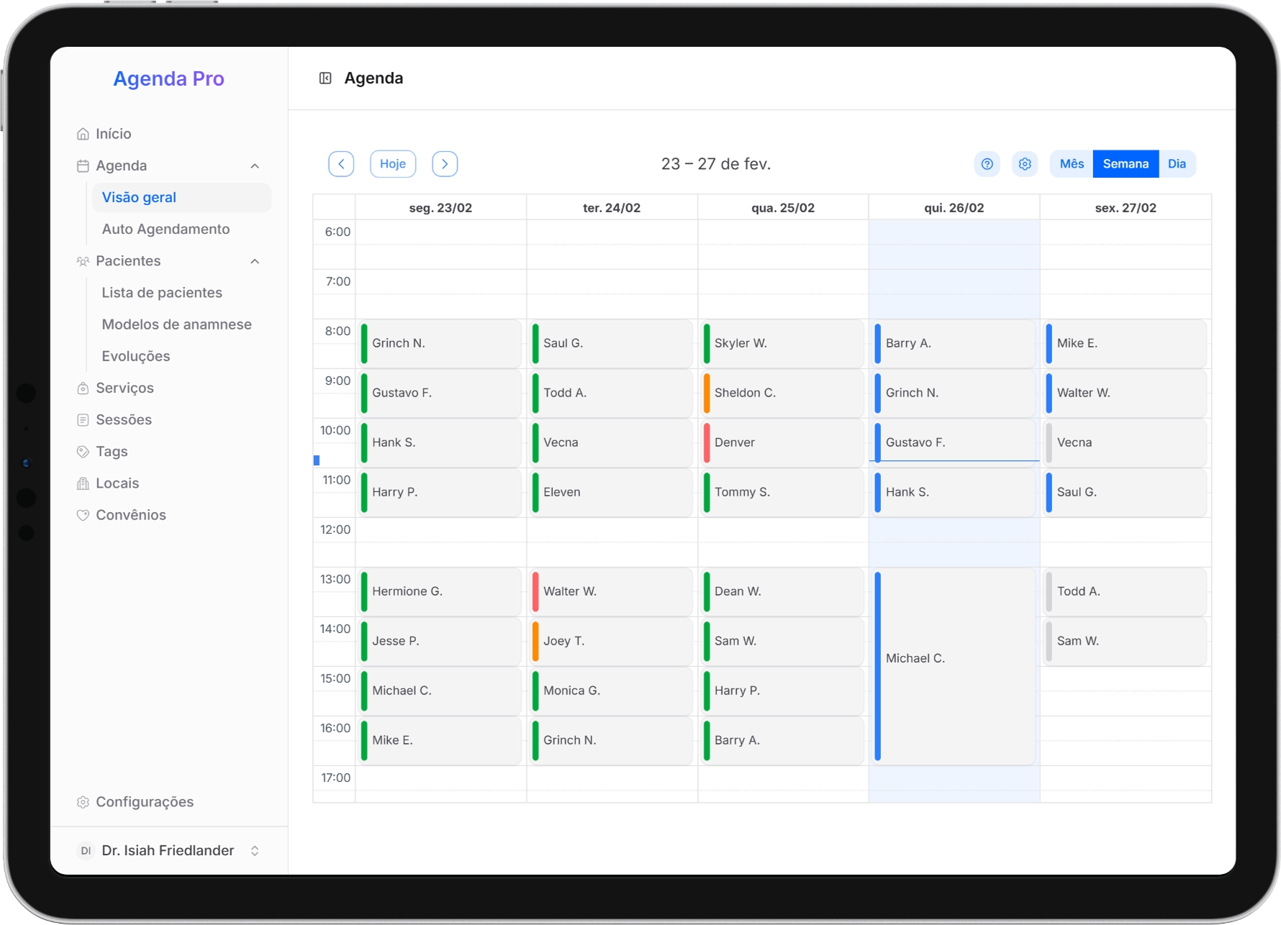Open Dr. Isiah Friedlander account switcher

[x=255, y=851]
